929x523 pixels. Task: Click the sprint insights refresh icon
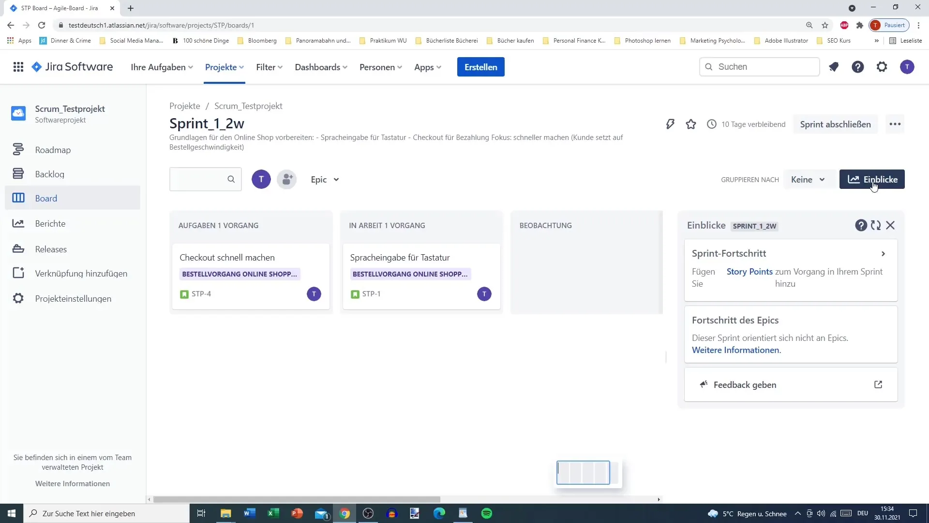(x=876, y=225)
